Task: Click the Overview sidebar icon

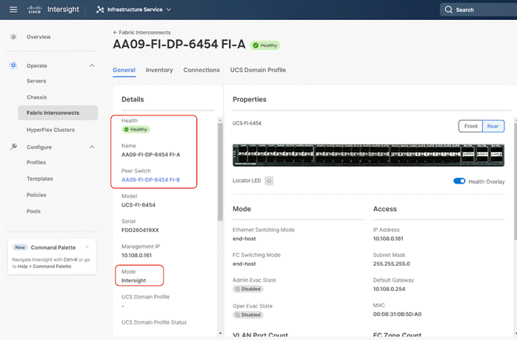Action: pos(13,37)
